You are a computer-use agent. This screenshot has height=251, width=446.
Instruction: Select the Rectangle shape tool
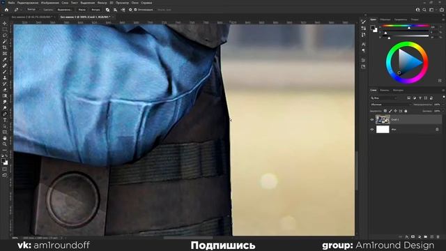coord(5,132)
